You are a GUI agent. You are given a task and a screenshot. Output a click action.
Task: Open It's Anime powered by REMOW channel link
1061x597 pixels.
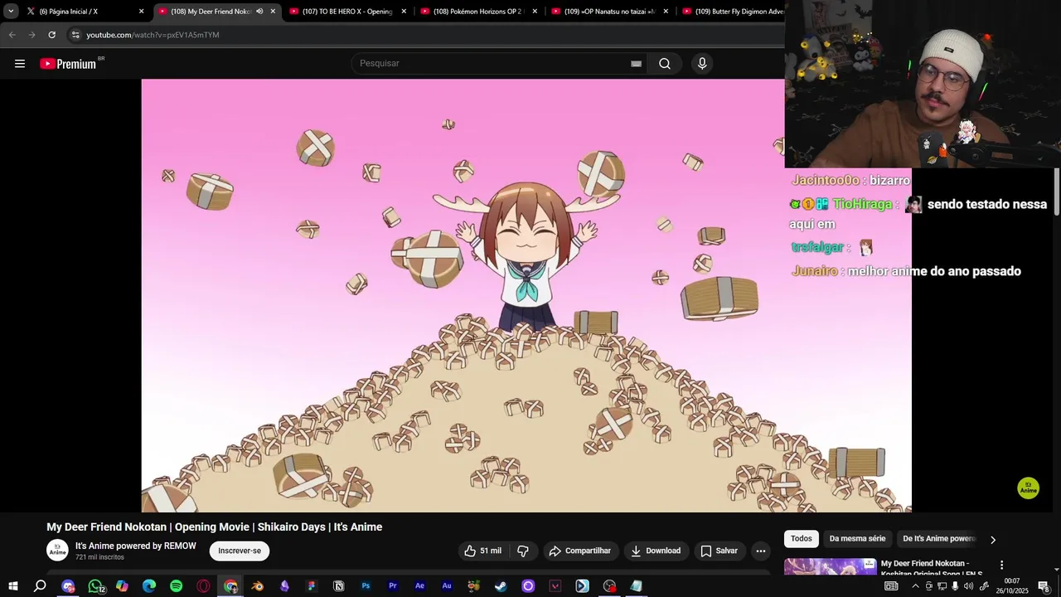136,546
